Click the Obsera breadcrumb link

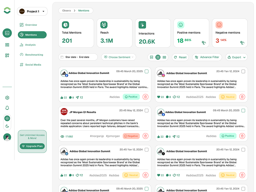67,11
